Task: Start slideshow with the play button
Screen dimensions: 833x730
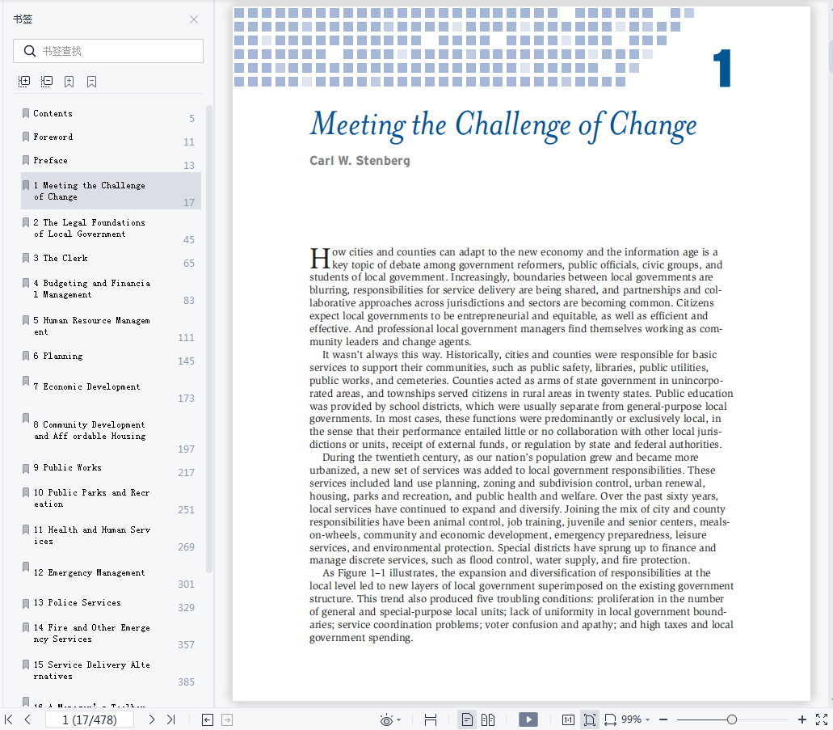Action: point(528,720)
